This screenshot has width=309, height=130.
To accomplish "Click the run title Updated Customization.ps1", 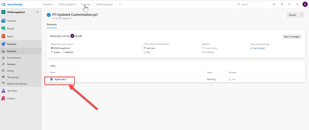I will [75, 15].
